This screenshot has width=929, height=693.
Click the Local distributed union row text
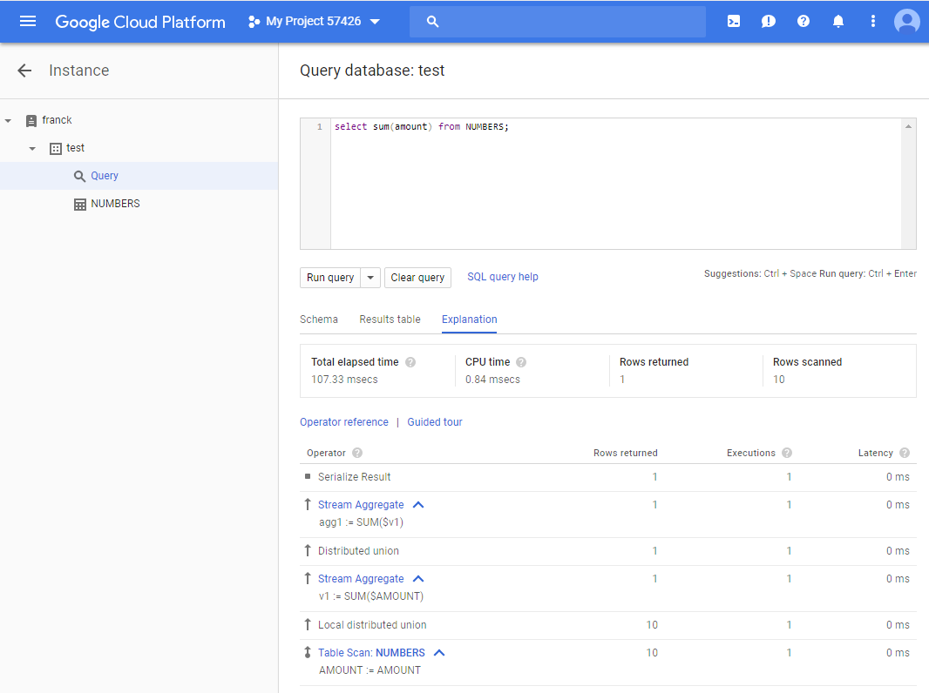point(372,625)
